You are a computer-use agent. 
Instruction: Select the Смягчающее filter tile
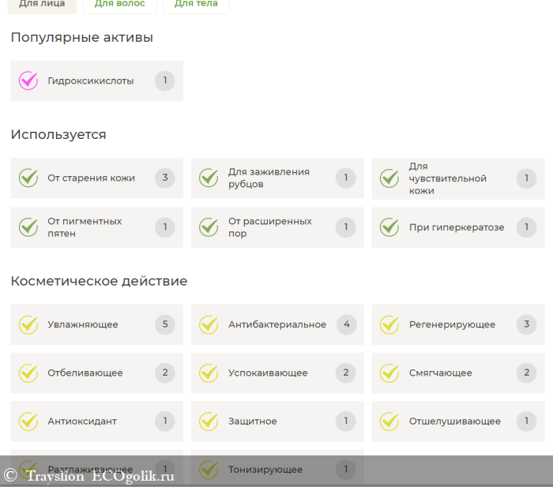[457, 373]
